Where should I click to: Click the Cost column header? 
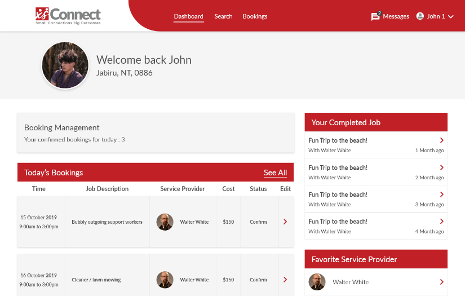point(228,189)
